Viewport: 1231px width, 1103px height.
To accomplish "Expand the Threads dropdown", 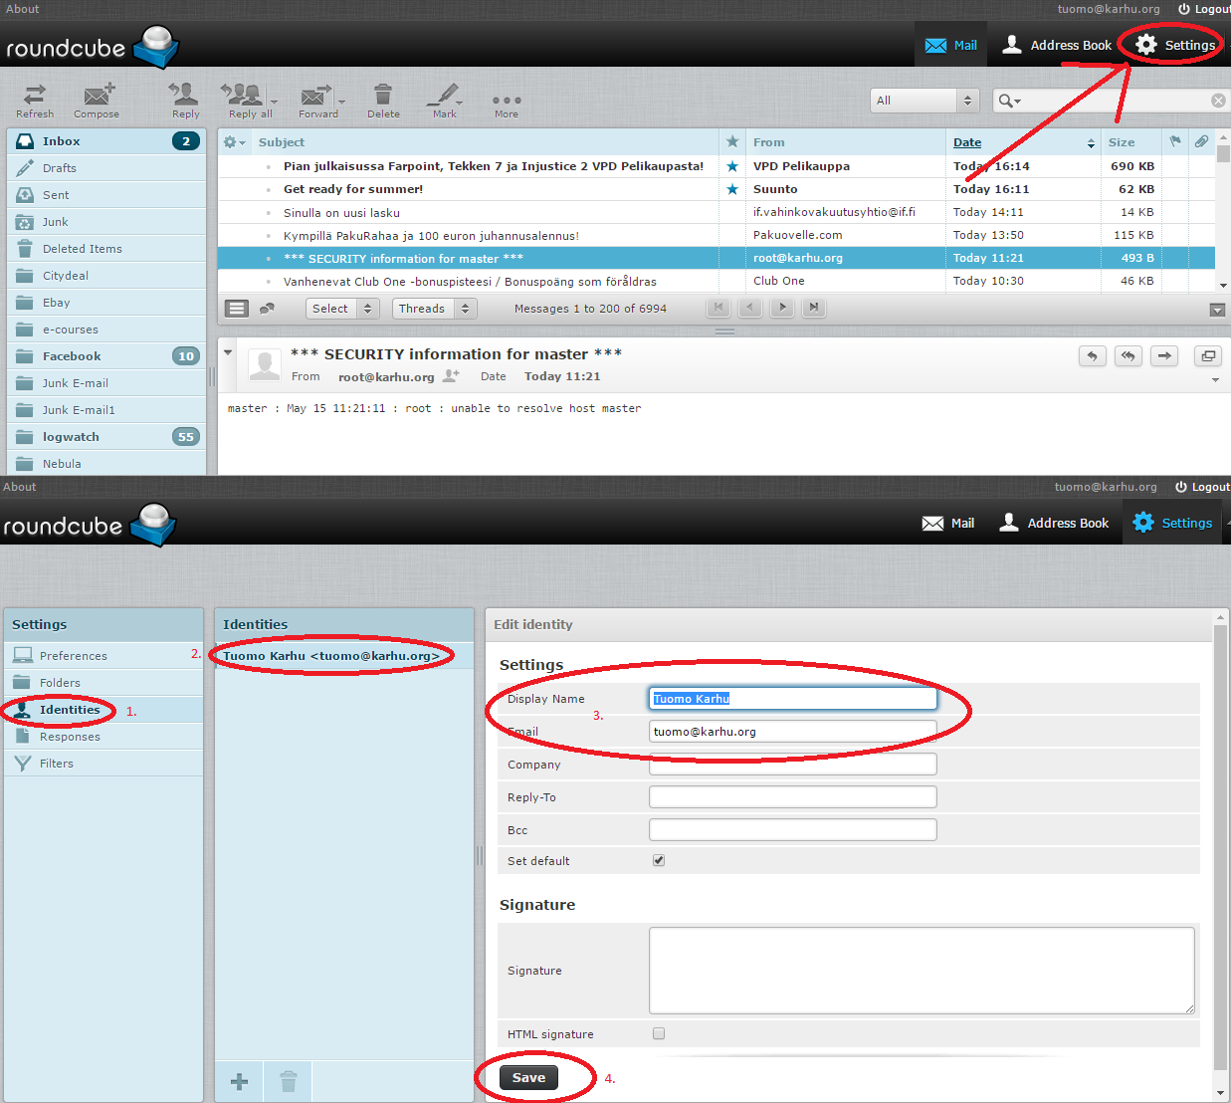I will tap(435, 309).
